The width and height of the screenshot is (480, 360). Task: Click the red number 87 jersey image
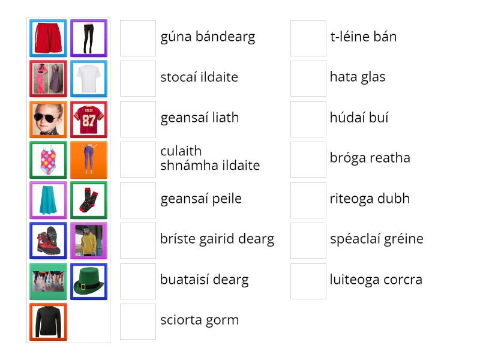pos(89,119)
